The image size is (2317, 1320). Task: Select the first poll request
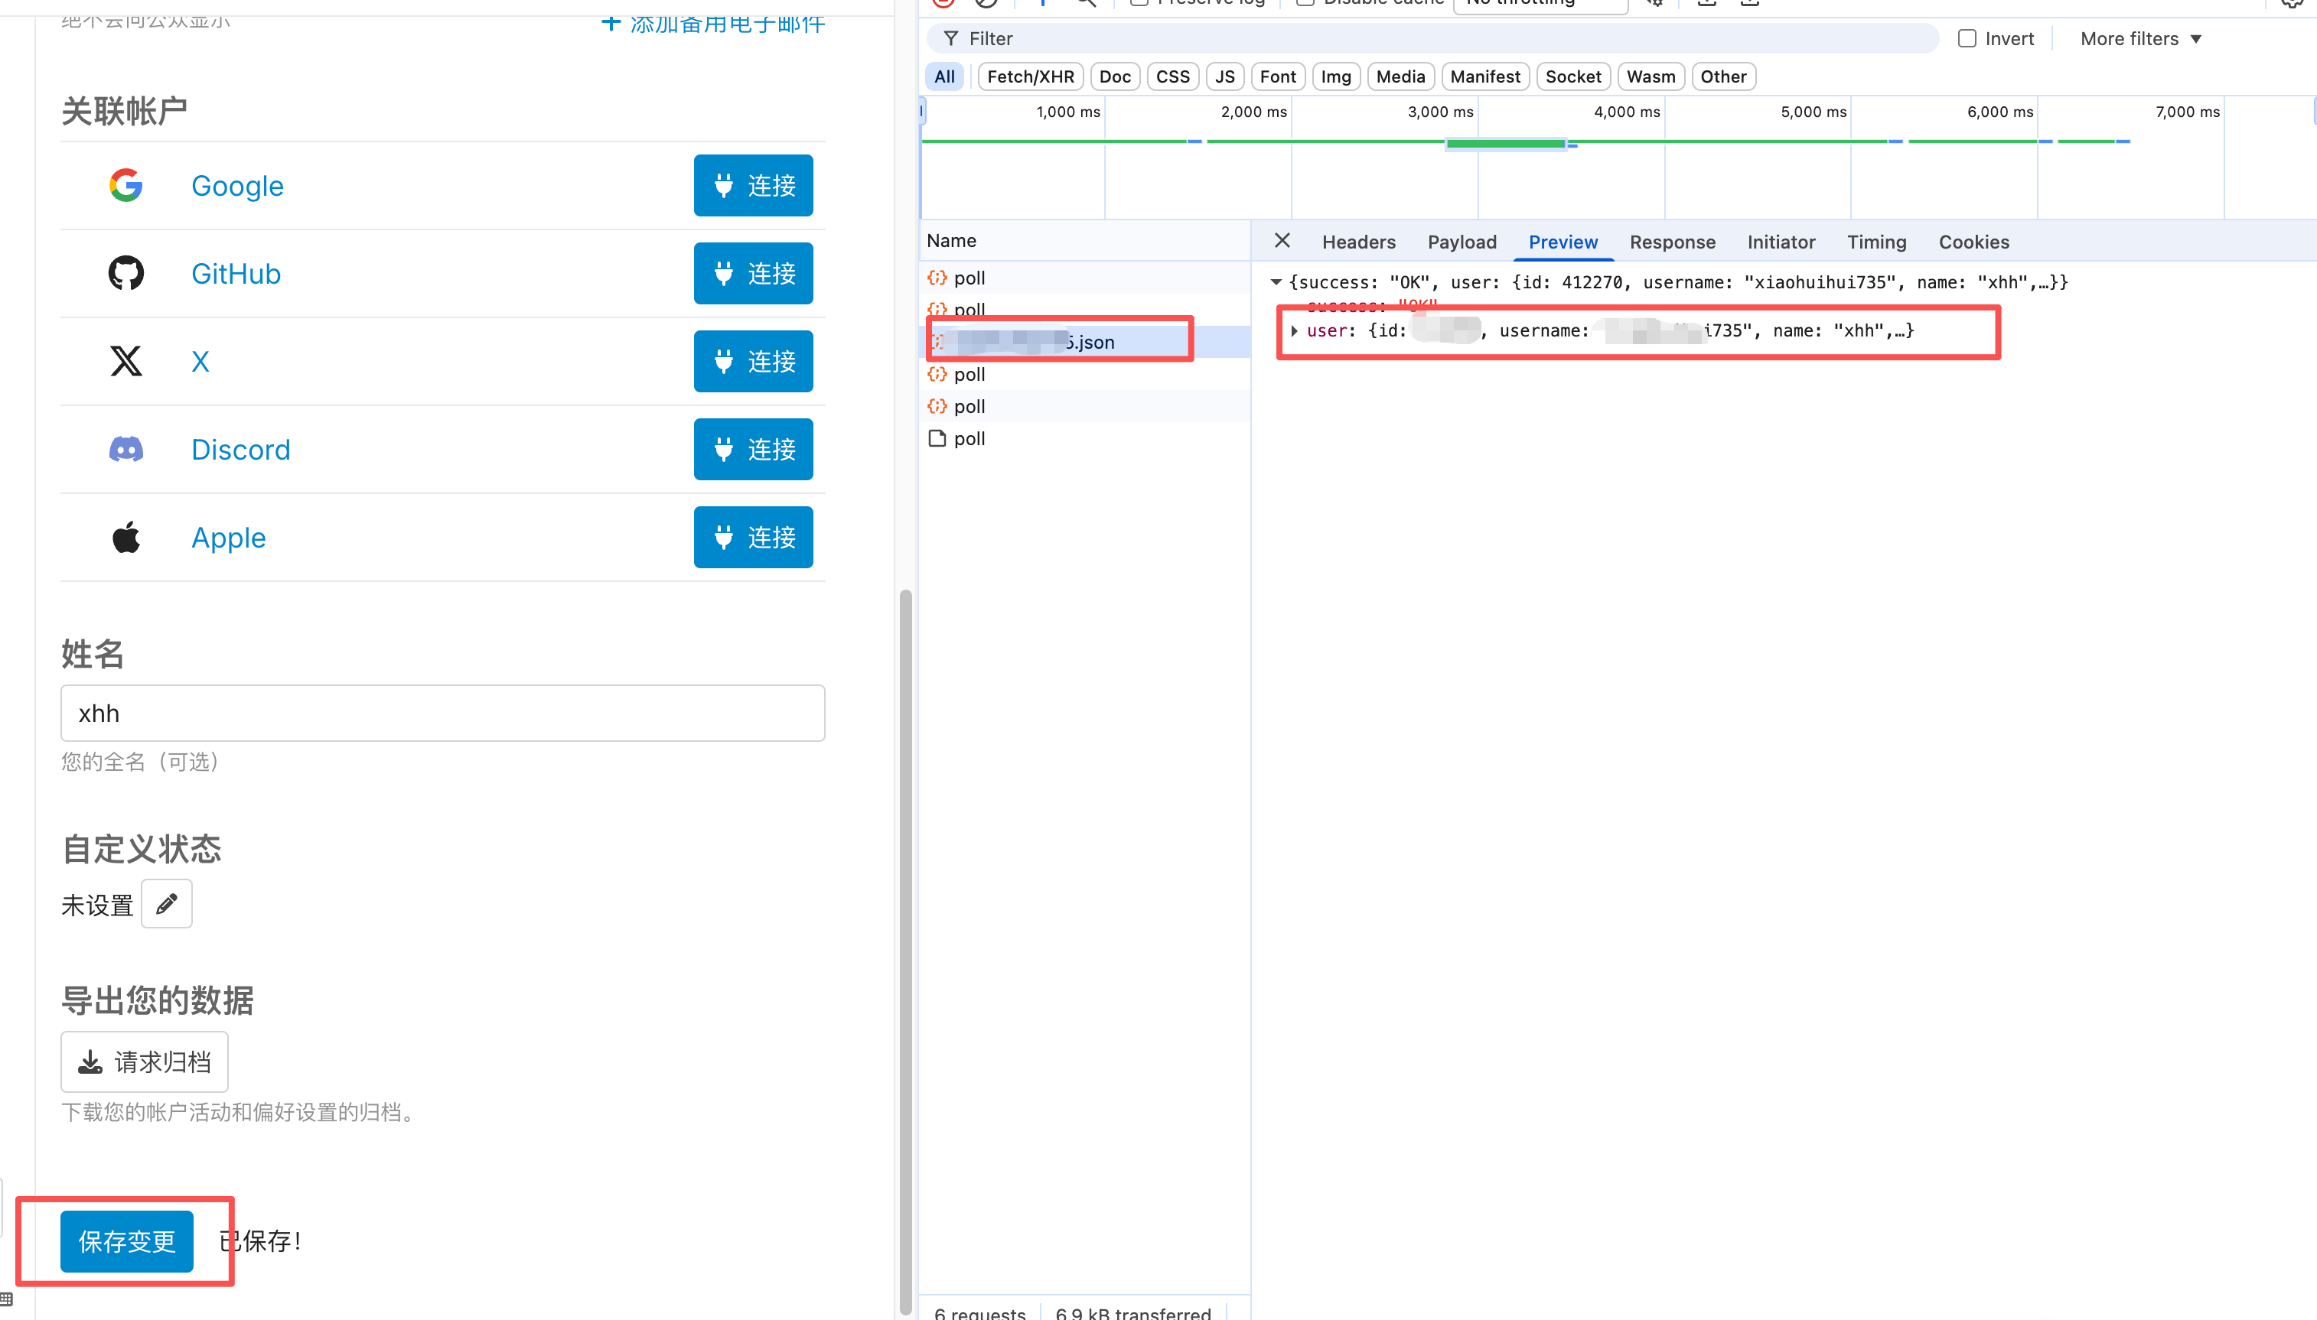[x=1084, y=278]
